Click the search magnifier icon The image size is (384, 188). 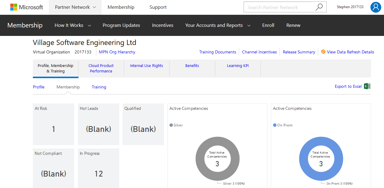319,7
